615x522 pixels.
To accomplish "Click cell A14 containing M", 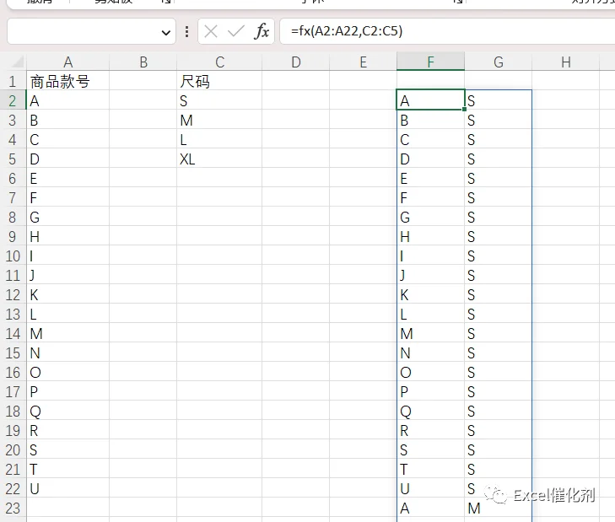I will [x=67, y=334].
